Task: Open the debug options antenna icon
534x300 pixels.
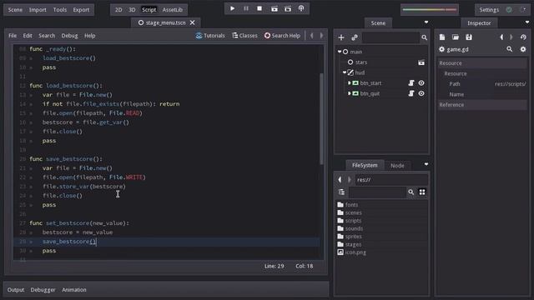Action: click(301, 8)
